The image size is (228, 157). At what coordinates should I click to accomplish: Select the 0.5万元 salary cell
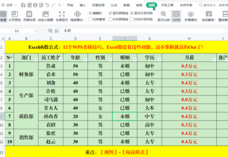point(189,66)
